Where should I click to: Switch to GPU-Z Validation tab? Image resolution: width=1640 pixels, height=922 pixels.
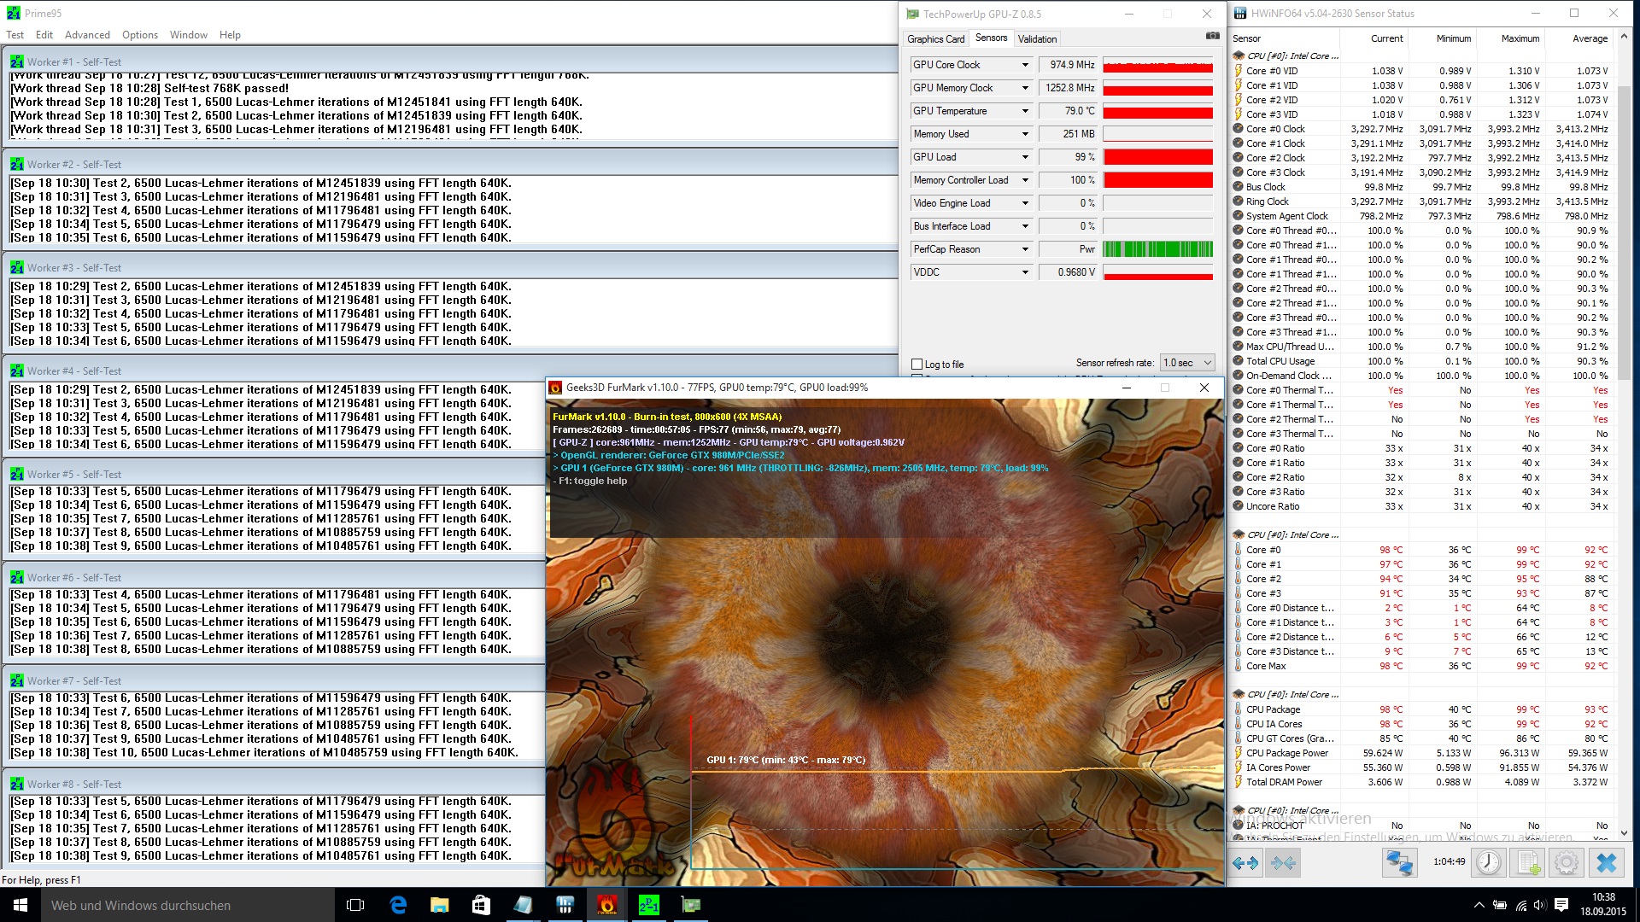(1037, 39)
